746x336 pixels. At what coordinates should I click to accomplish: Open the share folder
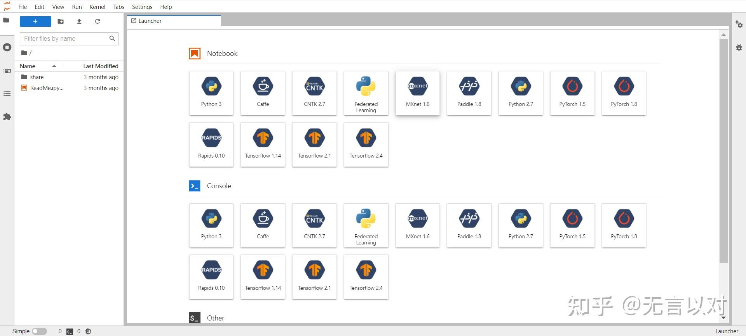(69, 77)
